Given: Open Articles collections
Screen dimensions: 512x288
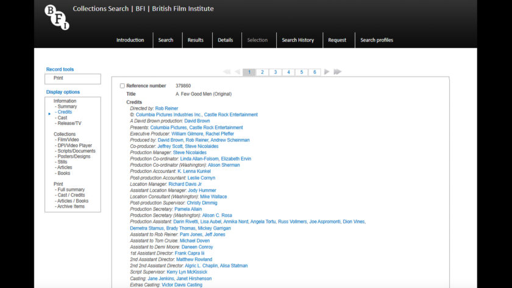Looking at the screenshot, I should coord(65,167).
